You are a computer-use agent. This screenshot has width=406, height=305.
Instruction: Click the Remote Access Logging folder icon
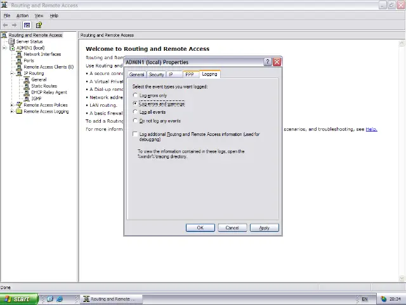19,111
